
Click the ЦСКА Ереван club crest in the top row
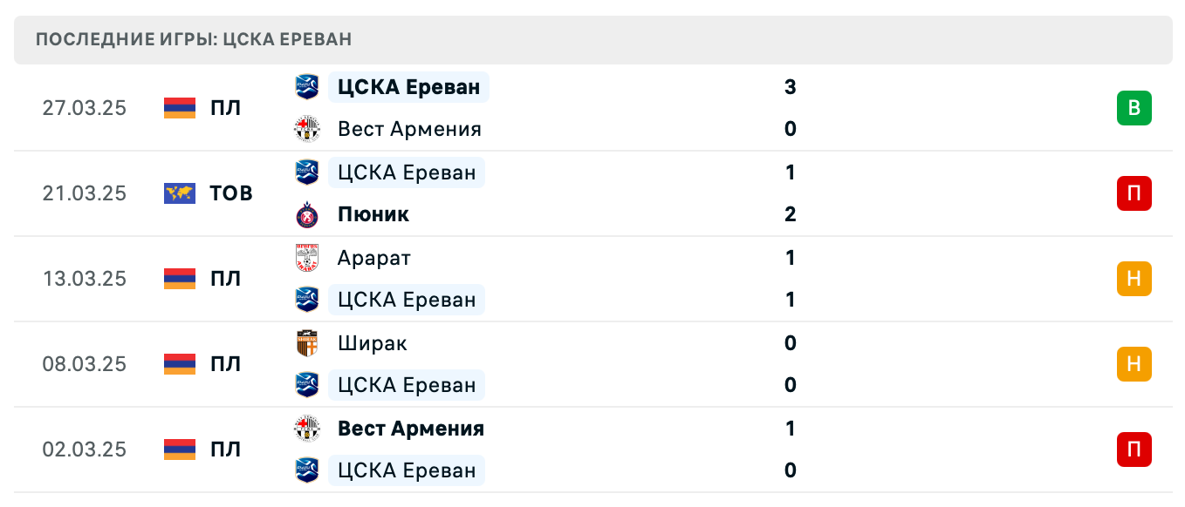(307, 87)
